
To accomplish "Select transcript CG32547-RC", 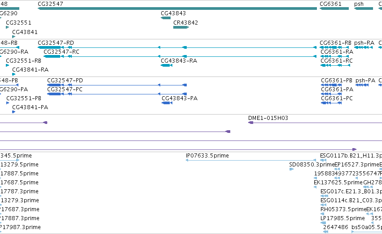I will coord(180,56).
